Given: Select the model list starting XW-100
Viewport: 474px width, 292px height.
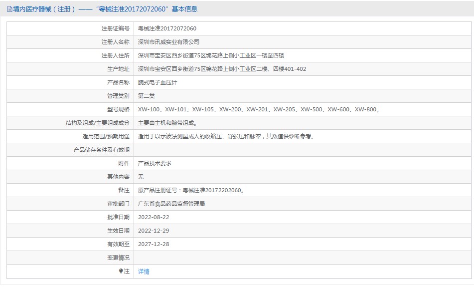Looking at the screenshot, I should (259, 109).
